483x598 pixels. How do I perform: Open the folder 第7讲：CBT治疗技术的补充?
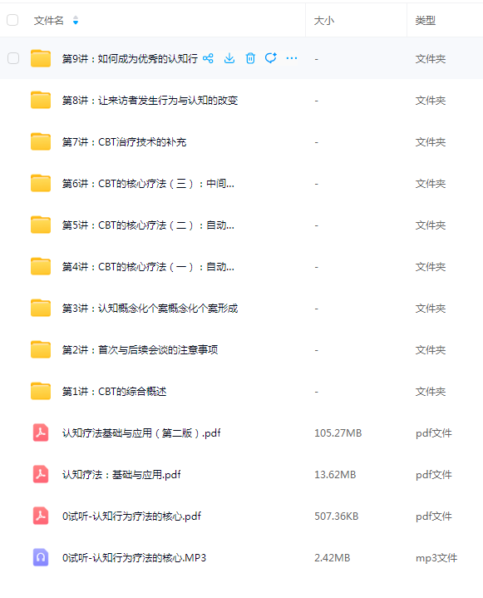(x=124, y=142)
